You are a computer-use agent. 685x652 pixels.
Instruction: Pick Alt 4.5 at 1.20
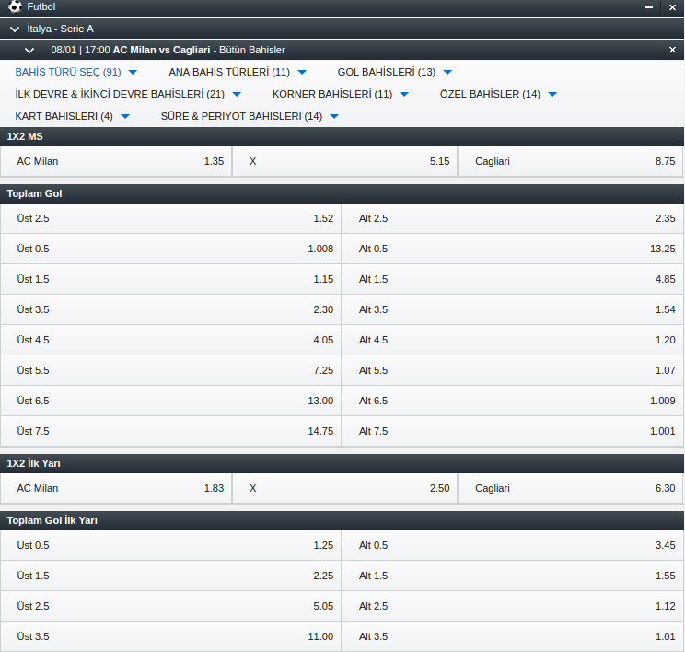513,340
